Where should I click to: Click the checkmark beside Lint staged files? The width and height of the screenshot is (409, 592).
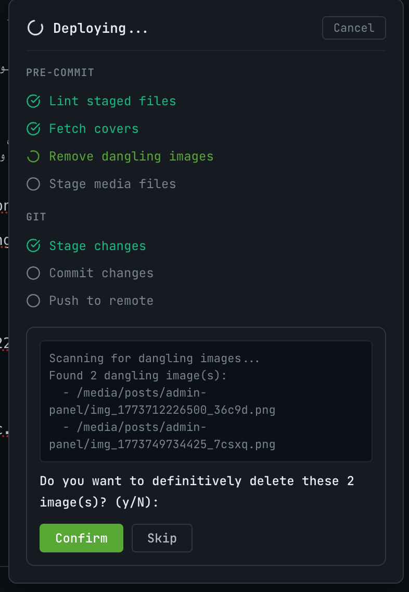33,101
